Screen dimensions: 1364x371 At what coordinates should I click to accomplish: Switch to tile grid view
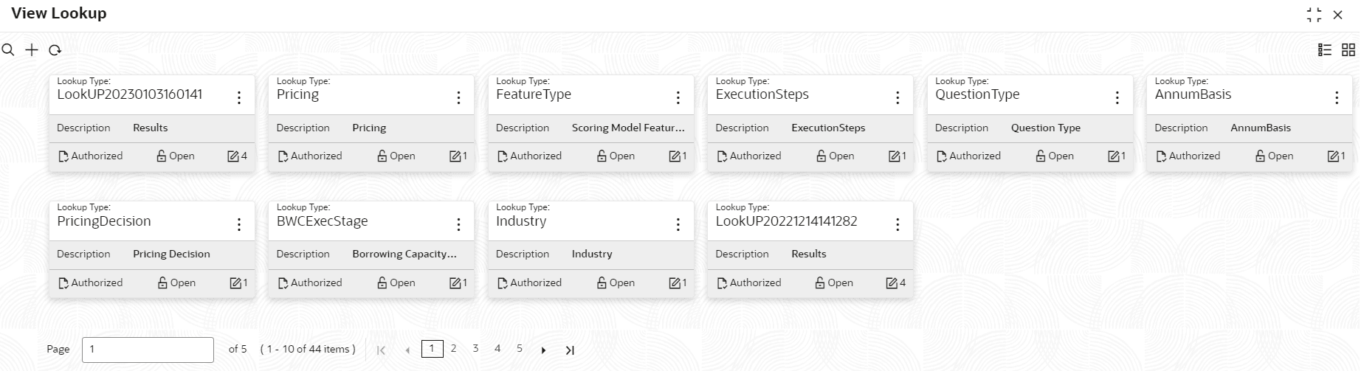[x=1348, y=49]
